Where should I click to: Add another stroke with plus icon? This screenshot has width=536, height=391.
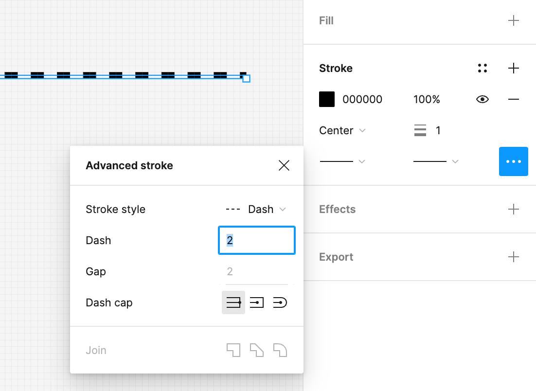pyautogui.click(x=513, y=68)
